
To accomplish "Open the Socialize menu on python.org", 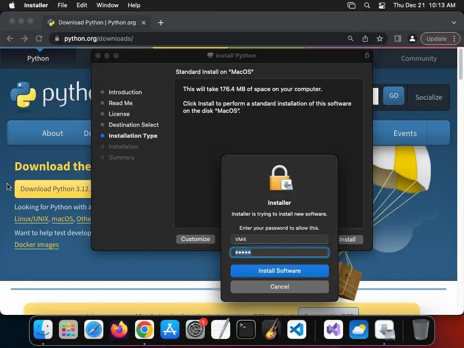I will point(429,97).
